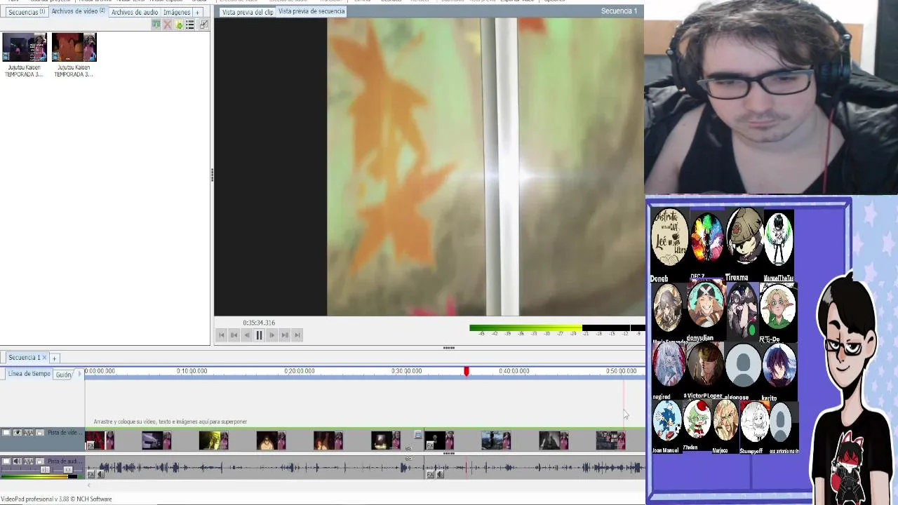This screenshot has width=898, height=505.
Task: Open FX on audio clip near the playhead
Action: click(430, 474)
